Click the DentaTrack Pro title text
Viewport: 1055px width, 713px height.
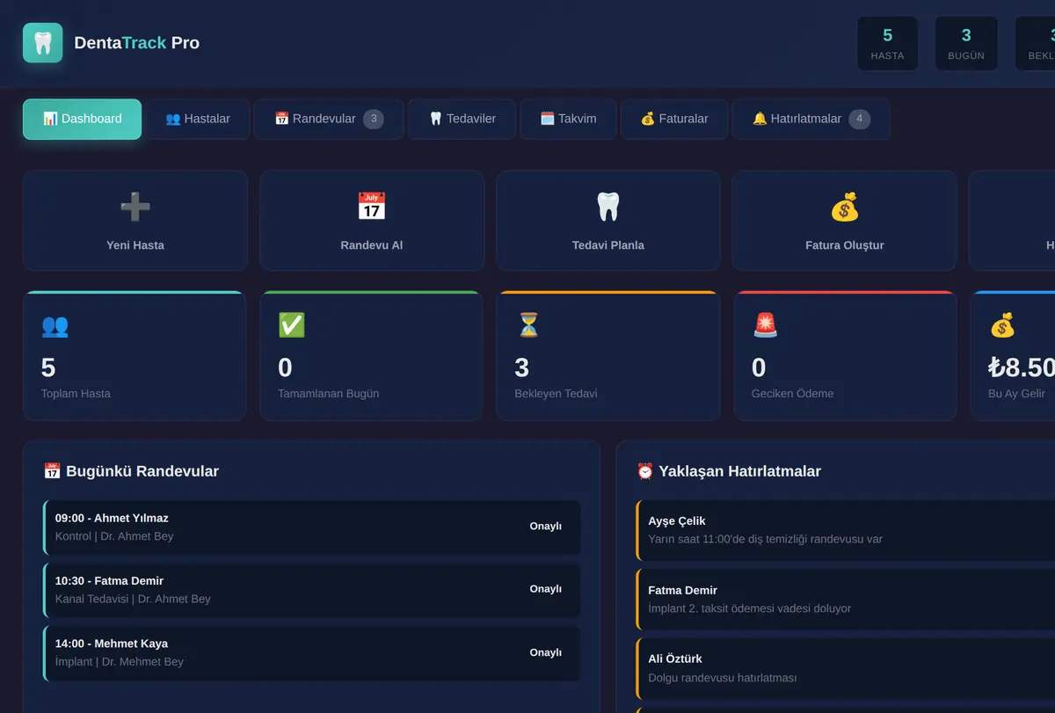[136, 42]
